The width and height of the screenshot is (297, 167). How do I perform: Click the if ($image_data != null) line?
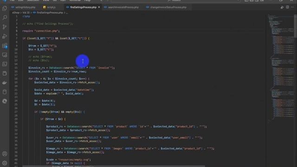click(65, 163)
